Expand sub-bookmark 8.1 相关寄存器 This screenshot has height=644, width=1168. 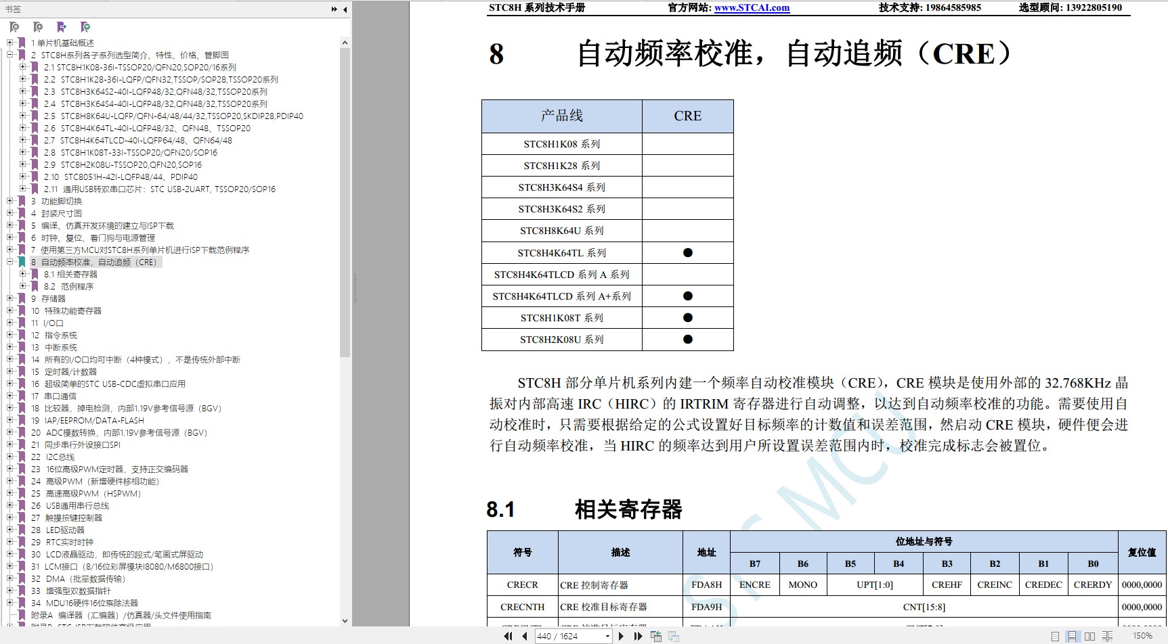tap(23, 274)
